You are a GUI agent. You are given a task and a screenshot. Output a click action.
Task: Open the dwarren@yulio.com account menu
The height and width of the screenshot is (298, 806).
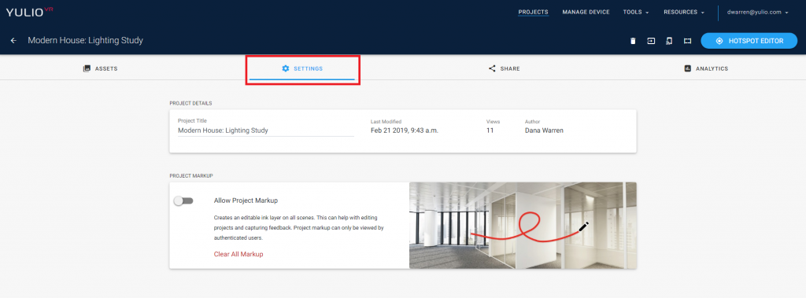coord(757,13)
